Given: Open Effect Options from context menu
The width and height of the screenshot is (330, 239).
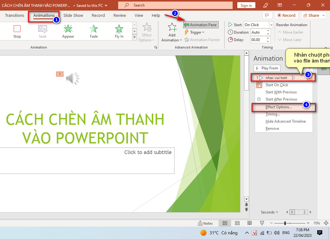Looking at the screenshot, I should (x=284, y=107).
